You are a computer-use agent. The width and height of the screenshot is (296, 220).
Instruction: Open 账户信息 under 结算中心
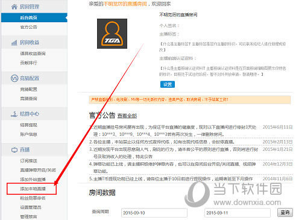pyautogui.click(x=29, y=134)
